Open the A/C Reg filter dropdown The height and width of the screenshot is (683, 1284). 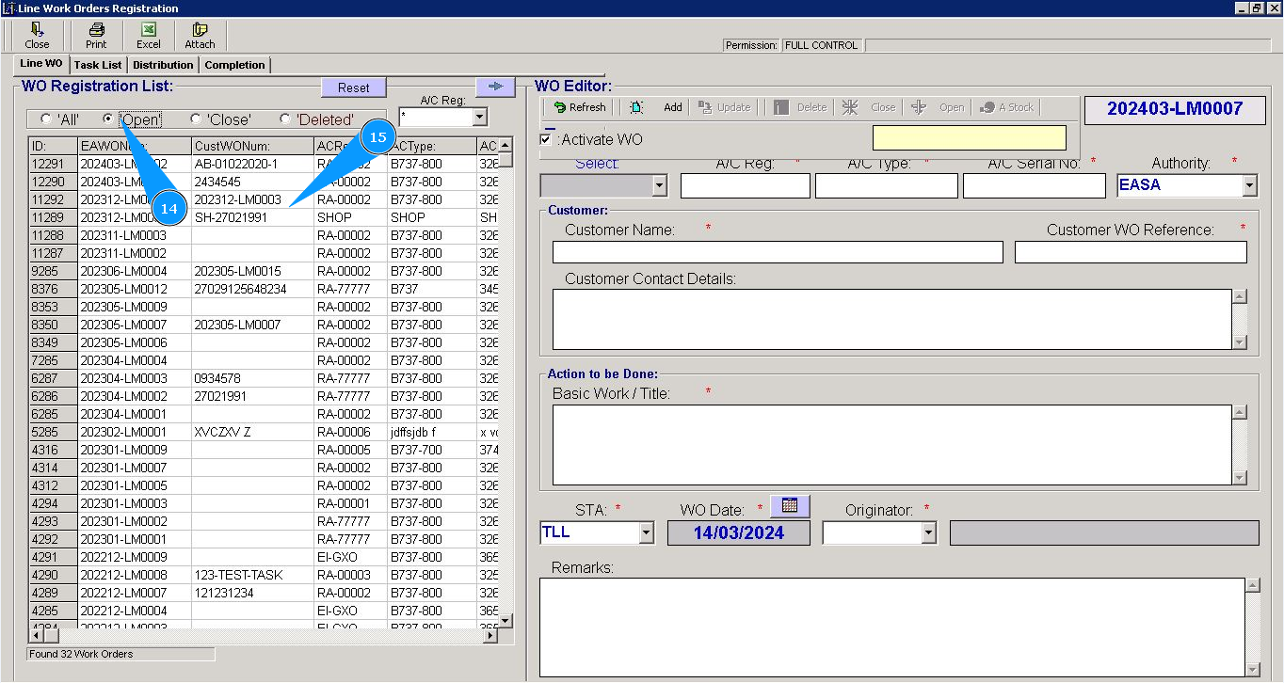[x=479, y=118]
